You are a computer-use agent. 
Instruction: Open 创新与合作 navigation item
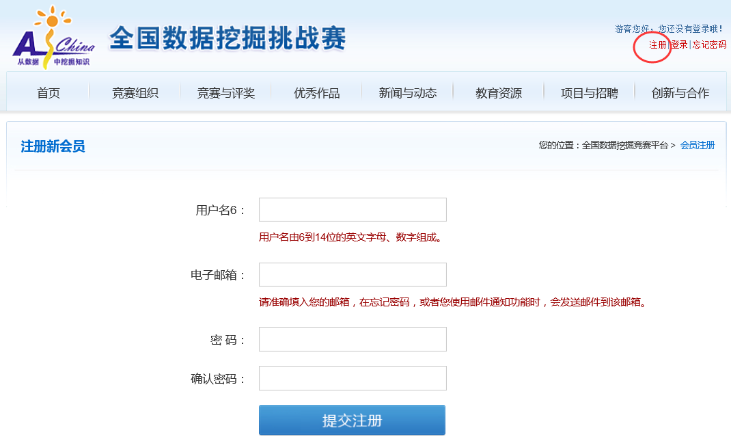tap(680, 93)
